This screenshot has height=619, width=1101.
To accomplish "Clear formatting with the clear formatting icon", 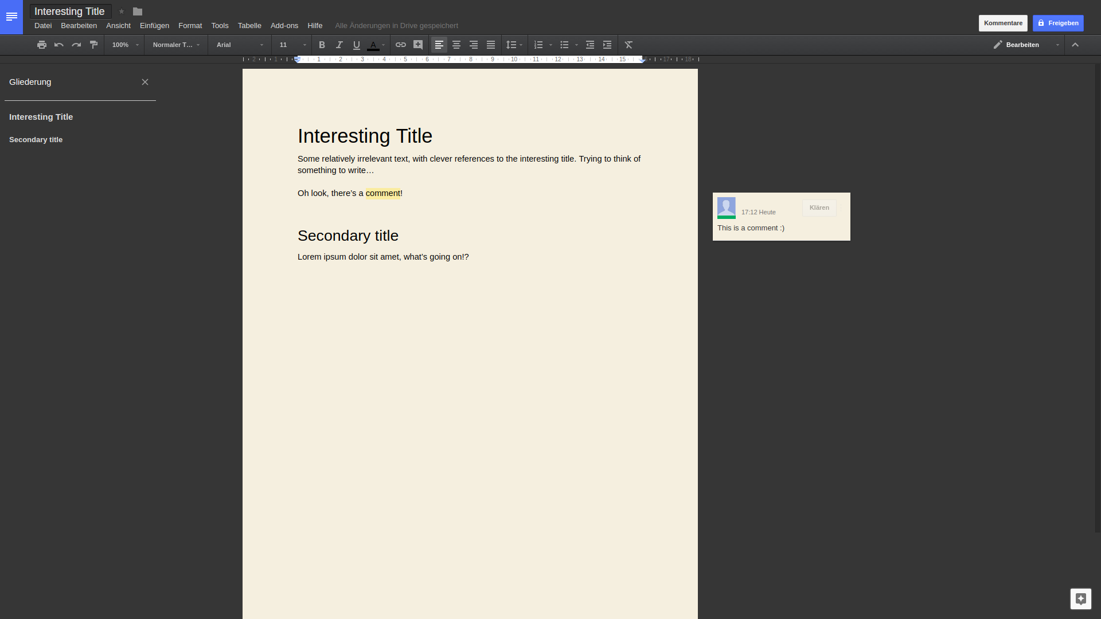I will 628,45.
